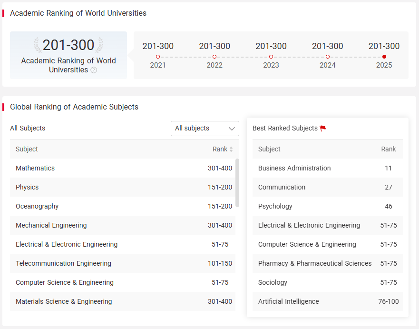The height and width of the screenshot is (329, 419).
Task: Click rank 76-100 for Artificial Intelligence
Action: 388,301
